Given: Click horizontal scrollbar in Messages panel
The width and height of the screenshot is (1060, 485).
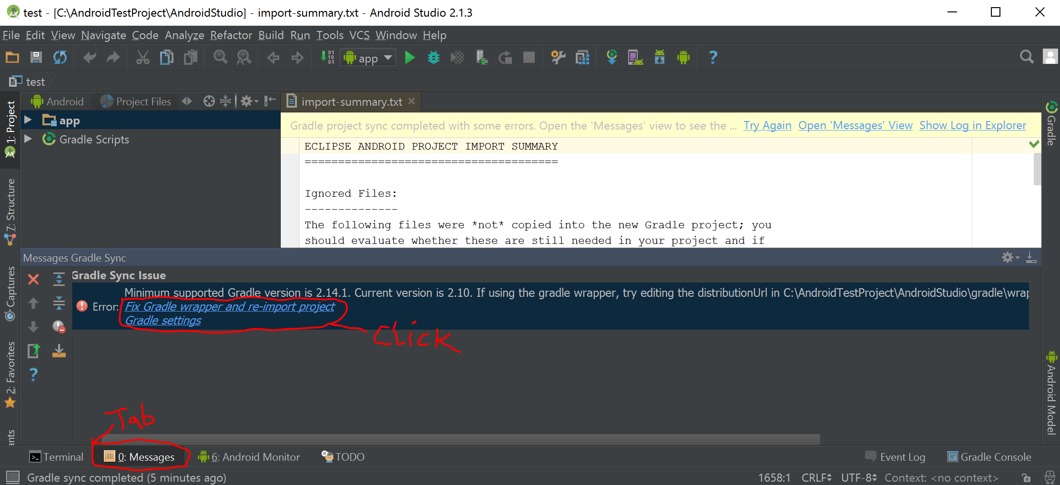Looking at the screenshot, I should click(460, 439).
